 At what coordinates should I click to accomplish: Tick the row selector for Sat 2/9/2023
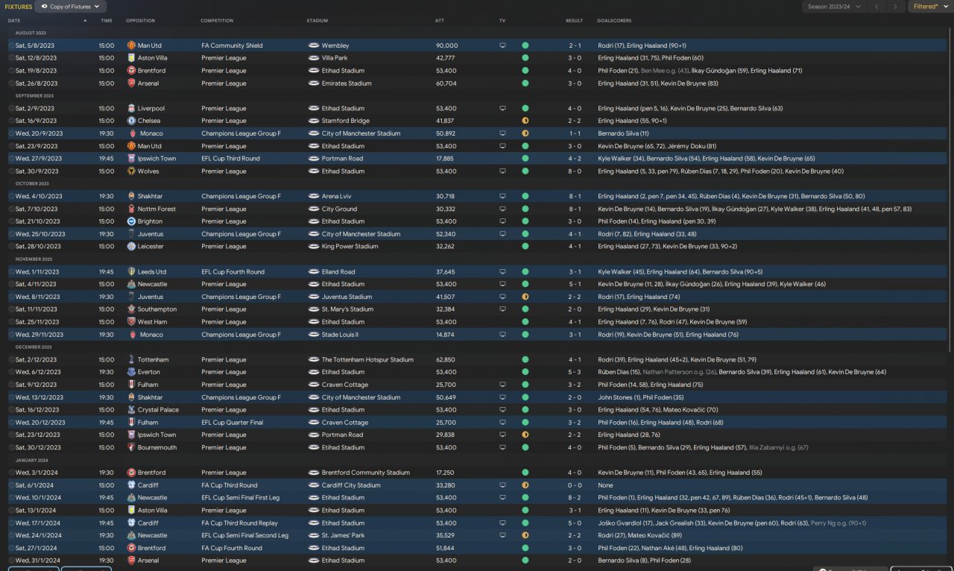(x=11, y=108)
